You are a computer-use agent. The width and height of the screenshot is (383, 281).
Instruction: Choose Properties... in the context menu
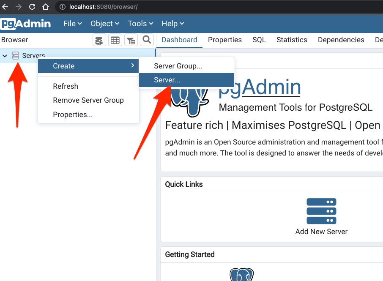(88, 115)
